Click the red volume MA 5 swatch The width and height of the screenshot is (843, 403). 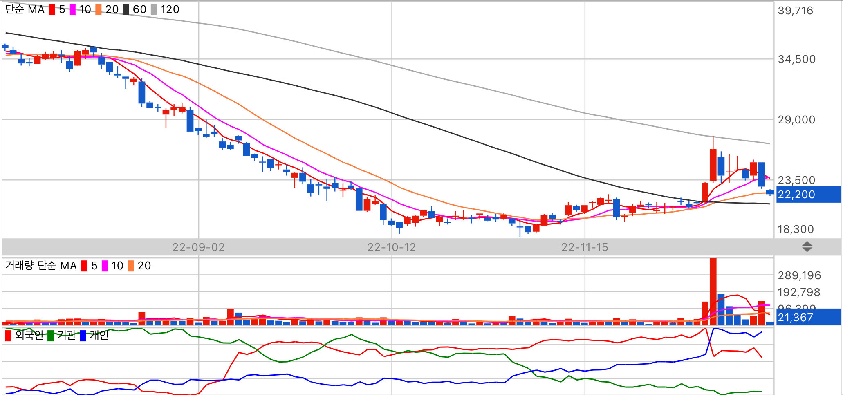pos(84,266)
